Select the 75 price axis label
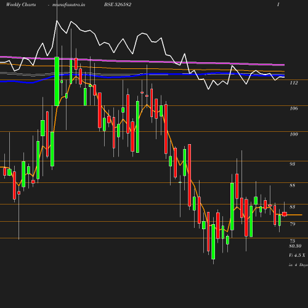Screen dimensions: 308x308 click(x=293, y=241)
